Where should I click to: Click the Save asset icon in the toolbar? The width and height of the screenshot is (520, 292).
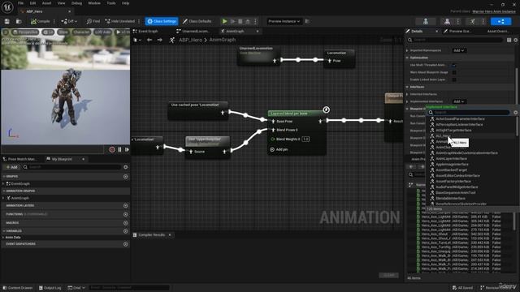7,21
